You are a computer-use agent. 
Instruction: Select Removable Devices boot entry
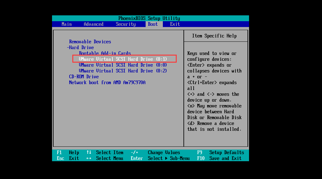pyautogui.click(x=90, y=41)
